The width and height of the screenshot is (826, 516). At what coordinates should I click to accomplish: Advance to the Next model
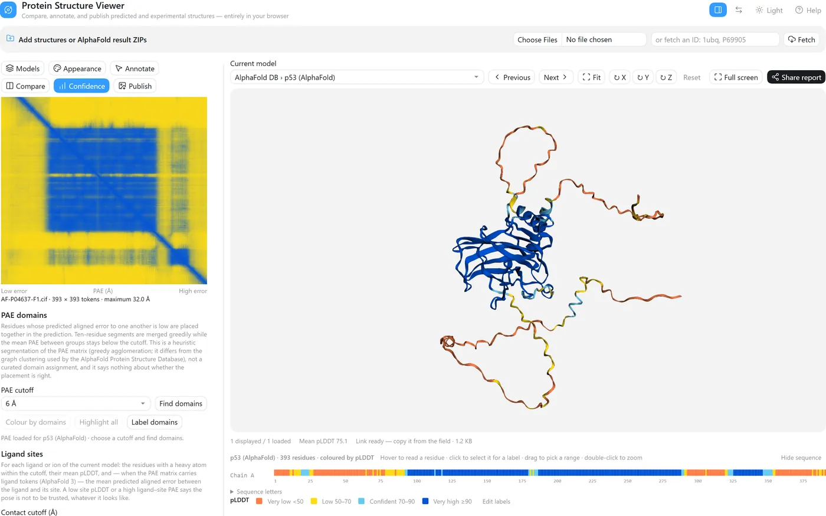point(556,77)
